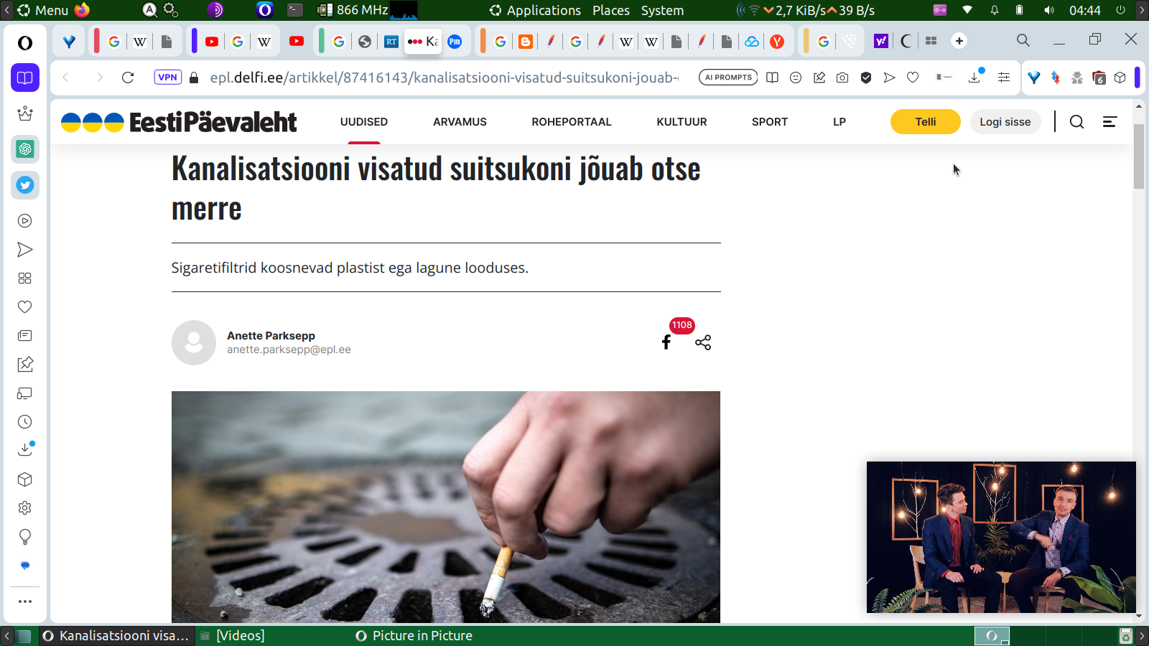
Task: Open Opera sidebar settings gear
Action: tap(25, 508)
